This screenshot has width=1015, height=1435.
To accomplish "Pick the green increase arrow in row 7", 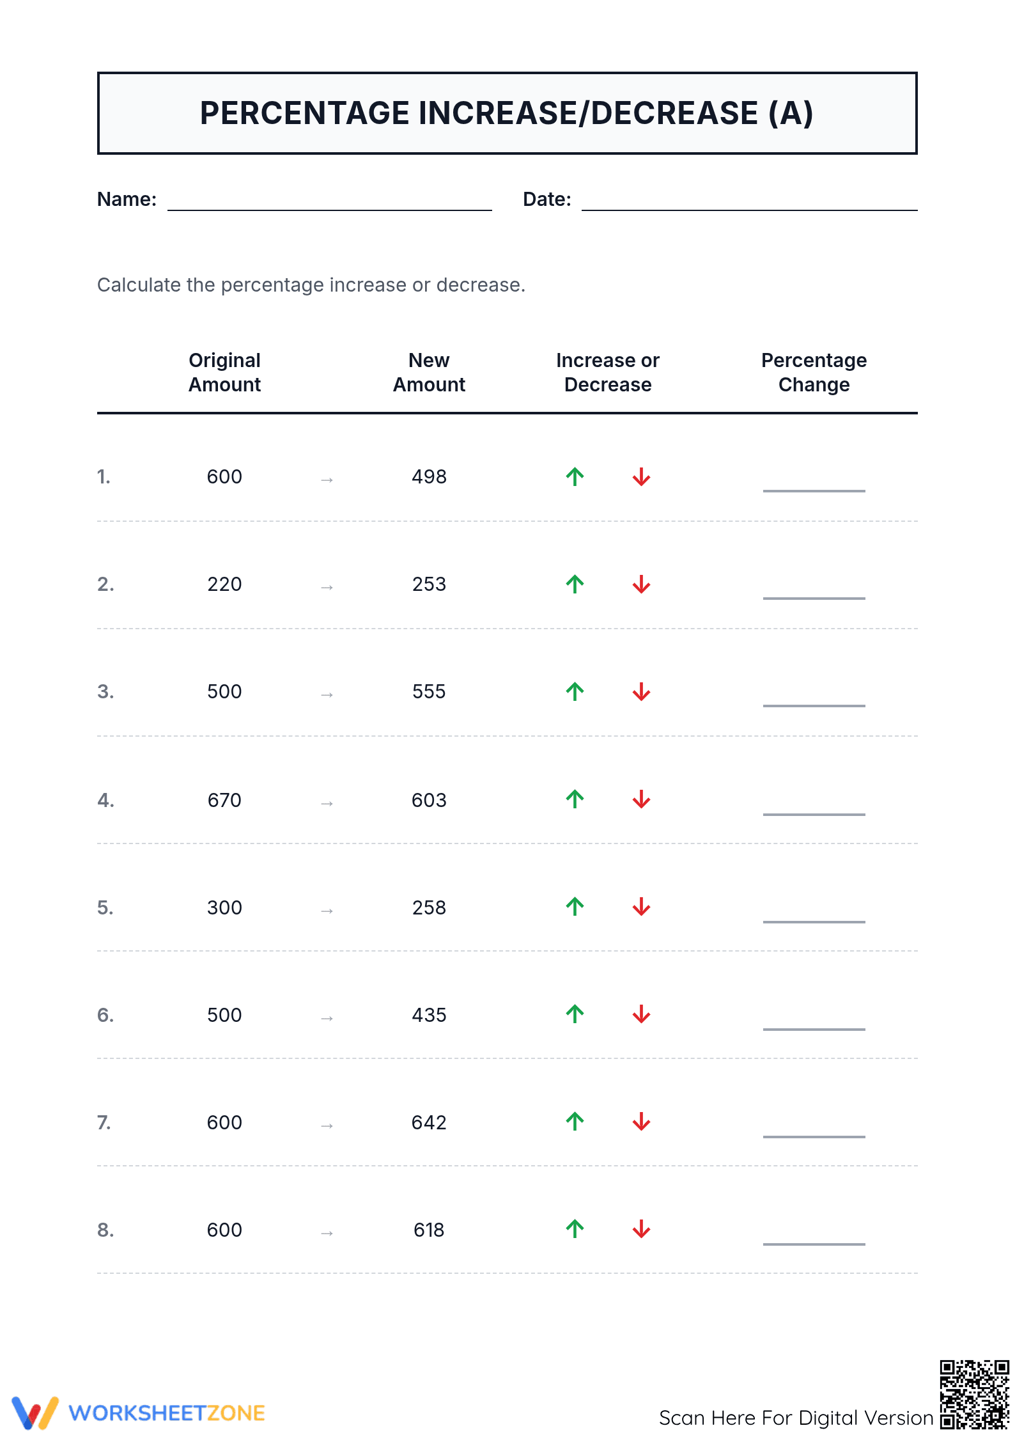I will tap(575, 1122).
